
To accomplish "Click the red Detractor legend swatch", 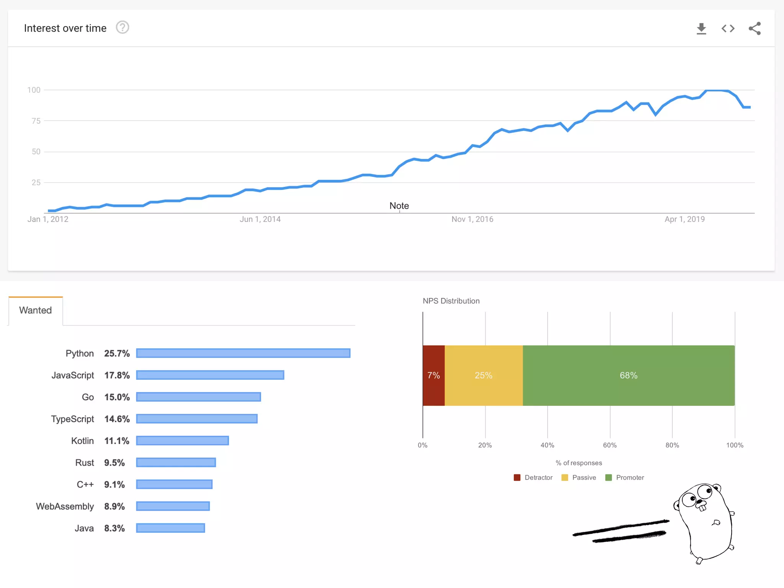I will [517, 477].
